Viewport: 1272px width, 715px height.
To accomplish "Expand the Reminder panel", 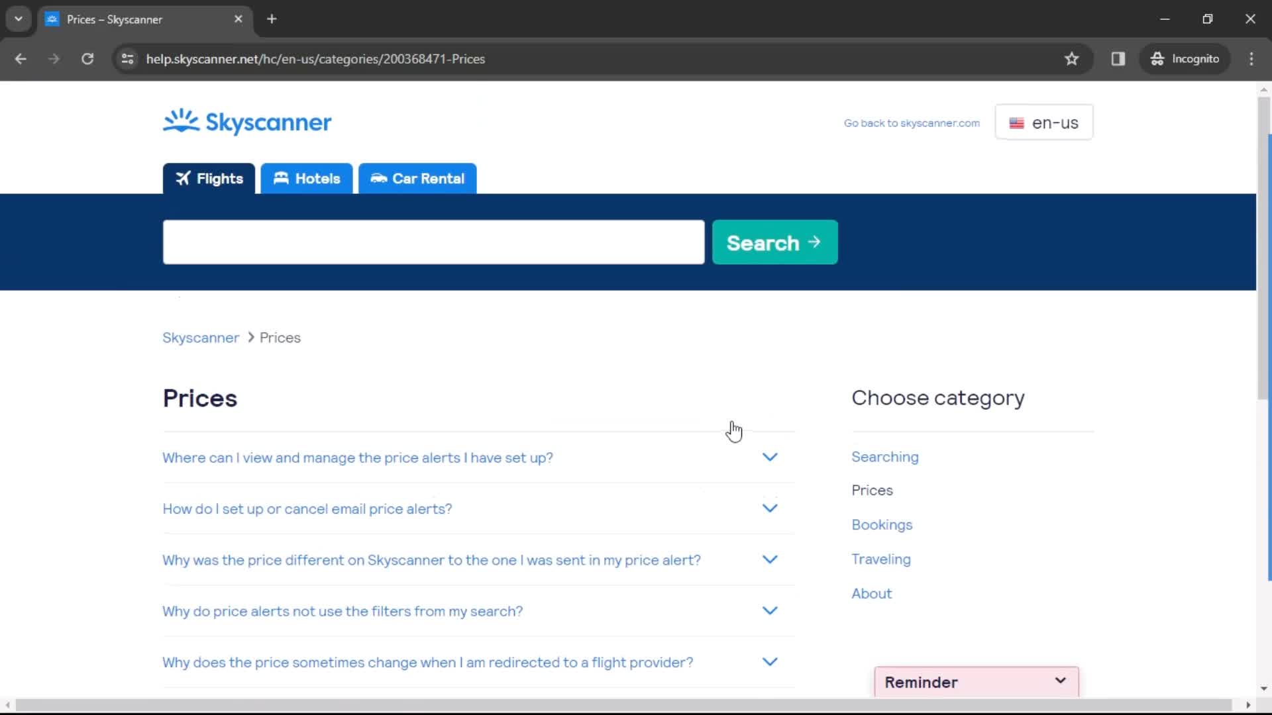I will pyautogui.click(x=977, y=682).
